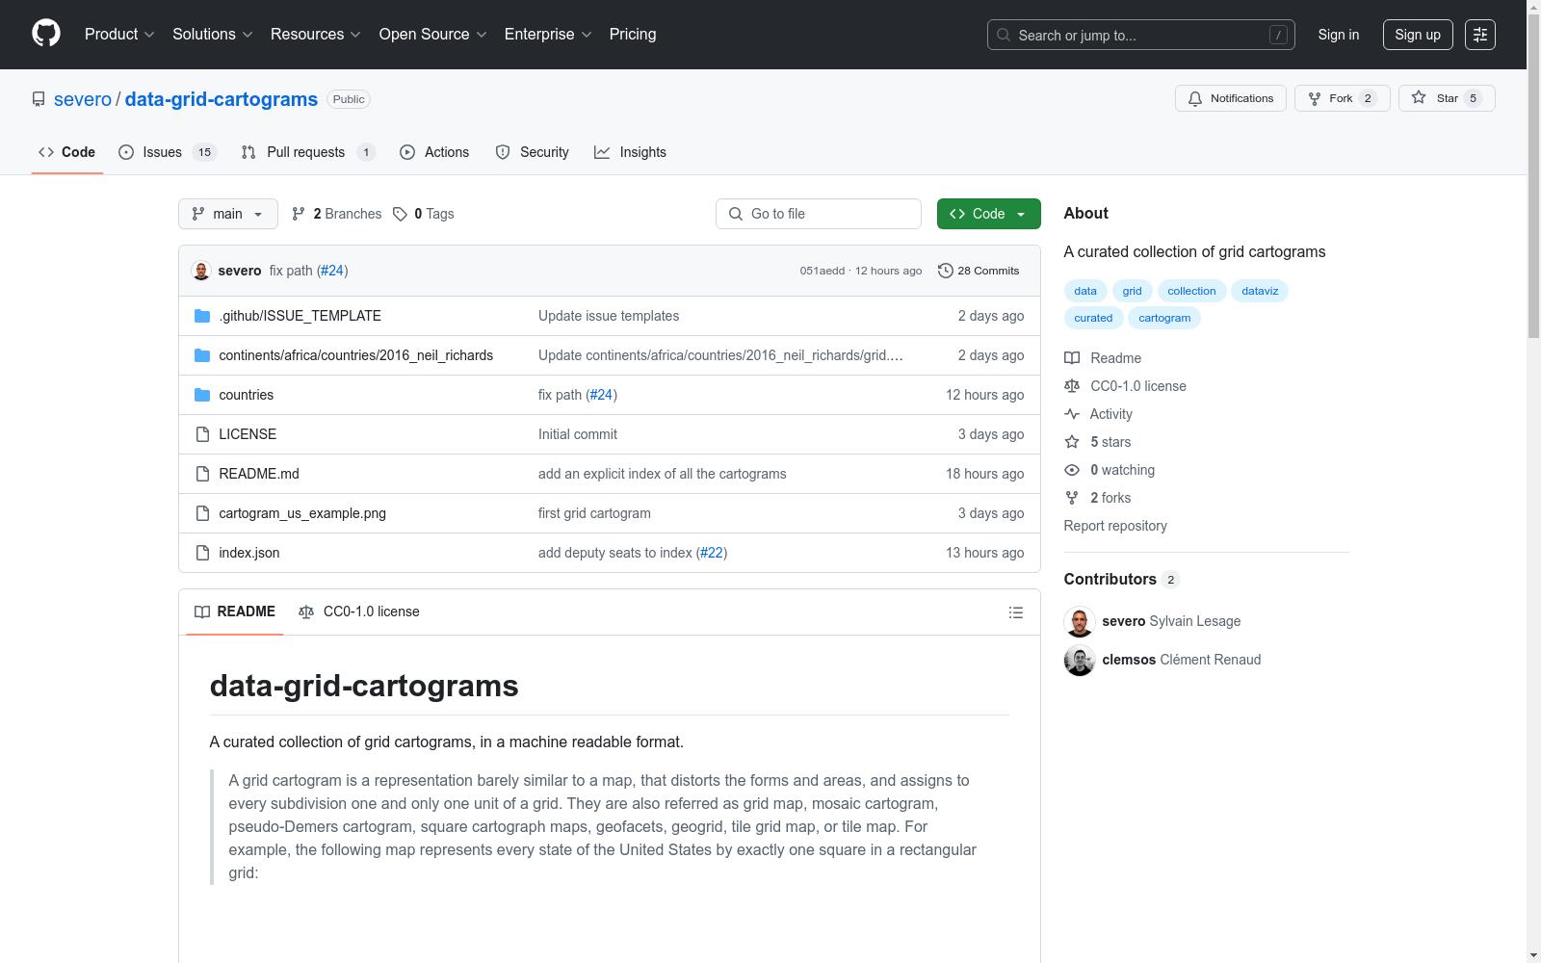Open the continents/africa/countries/2016_neil_richards folder
Viewport: 1541px width, 963px height.
pos(356,355)
